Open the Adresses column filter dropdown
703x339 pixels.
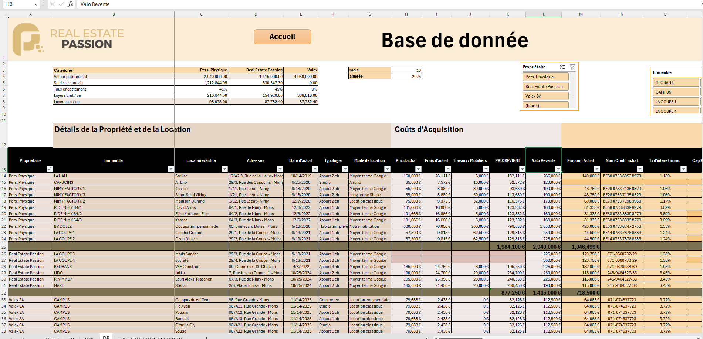(280, 169)
